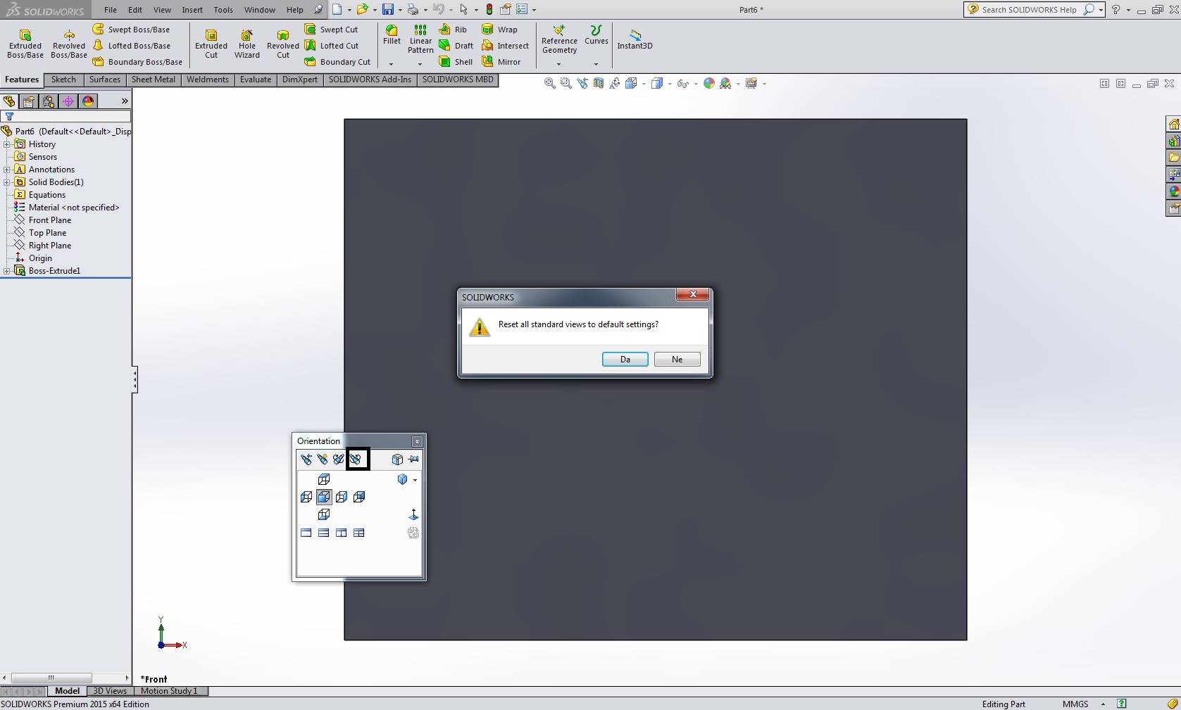Open the Insert menu
The image size is (1181, 710).
192,10
